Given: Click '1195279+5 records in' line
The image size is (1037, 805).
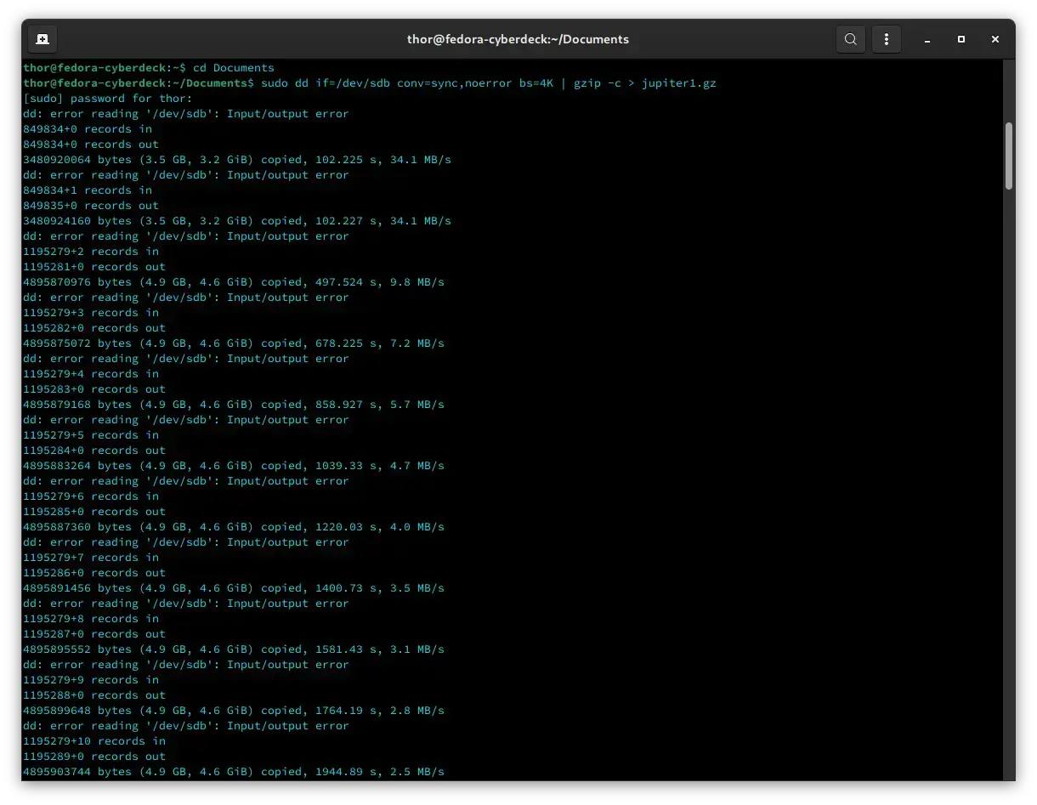Looking at the screenshot, I should coord(91,434).
